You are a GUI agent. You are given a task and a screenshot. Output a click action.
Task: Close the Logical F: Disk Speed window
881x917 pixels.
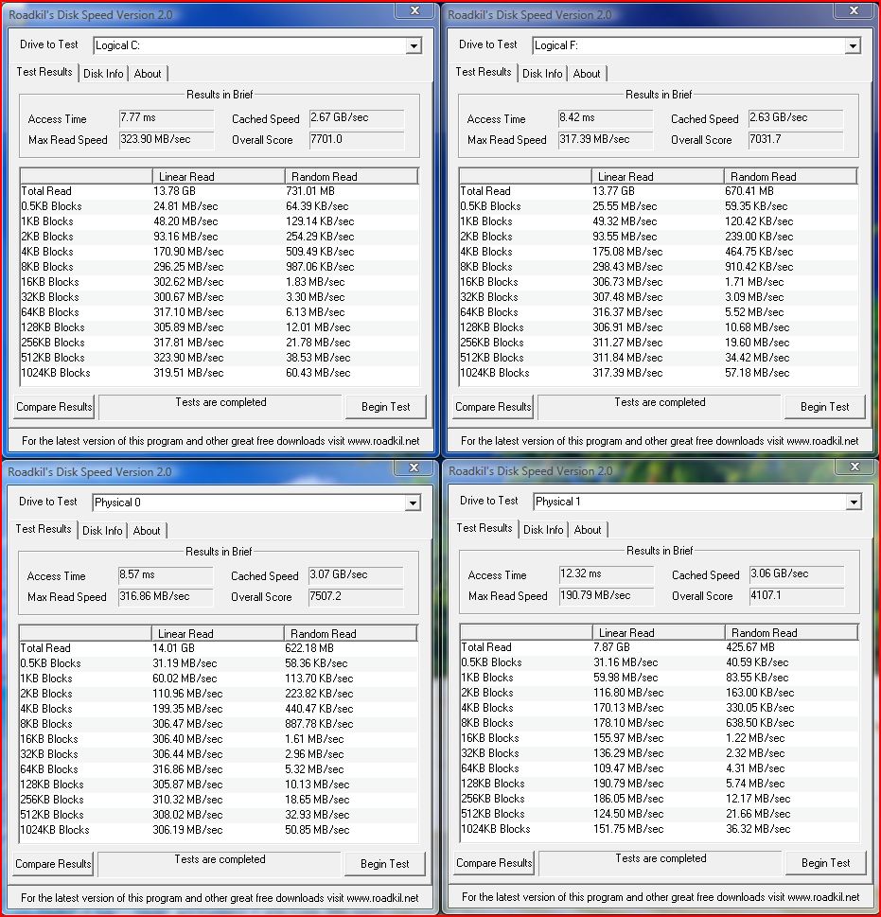[855, 10]
